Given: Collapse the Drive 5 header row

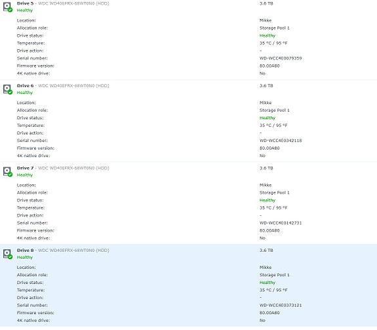Looking at the screenshot, I should click(189, 7).
